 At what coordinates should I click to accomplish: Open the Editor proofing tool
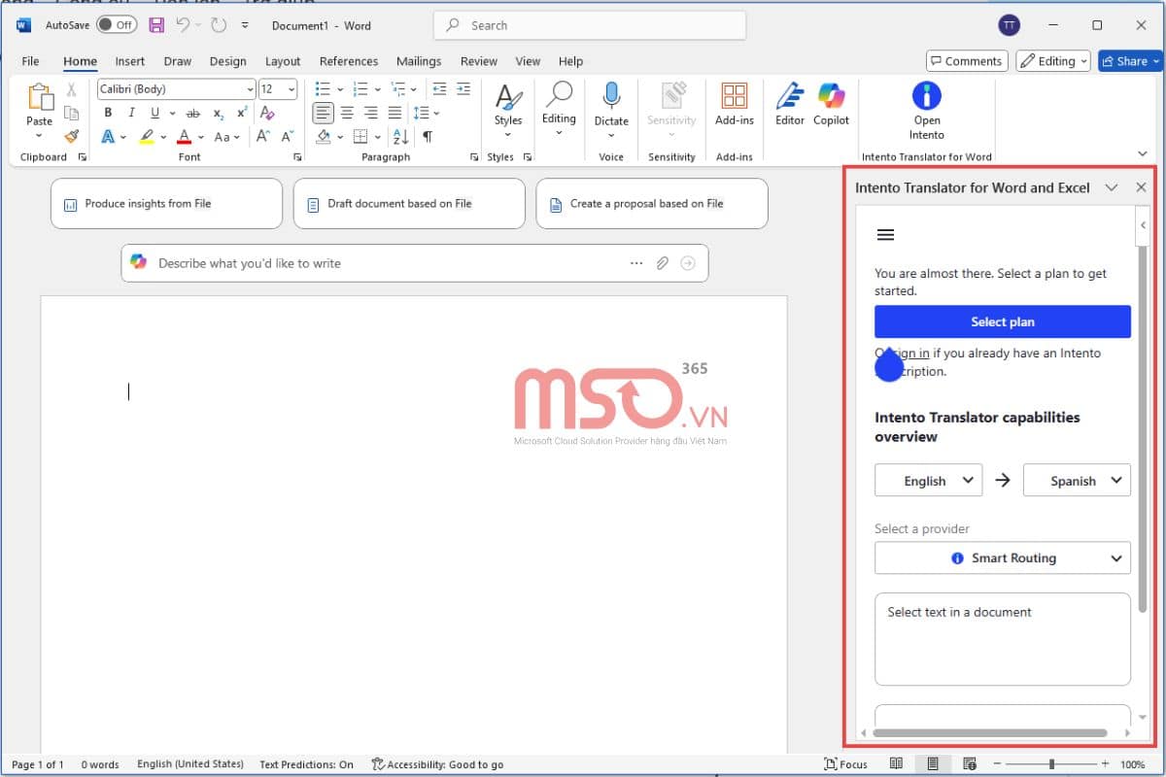coord(790,105)
